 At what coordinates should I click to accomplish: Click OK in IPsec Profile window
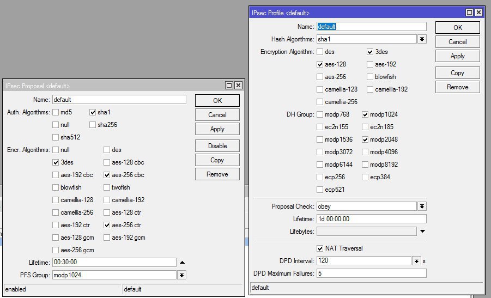click(458, 28)
